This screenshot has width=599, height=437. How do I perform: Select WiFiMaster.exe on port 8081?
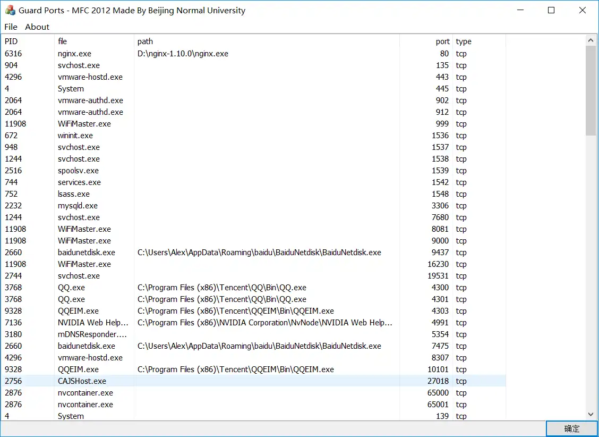tap(254, 229)
